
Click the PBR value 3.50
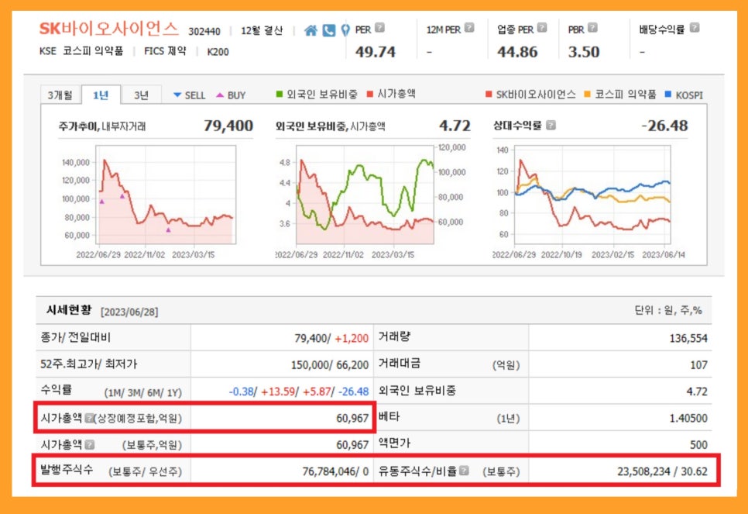pos(583,52)
